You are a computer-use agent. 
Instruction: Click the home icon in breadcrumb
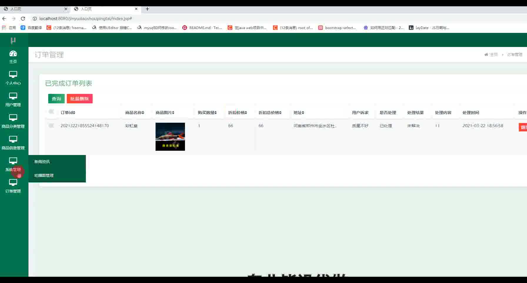pyautogui.click(x=486, y=55)
